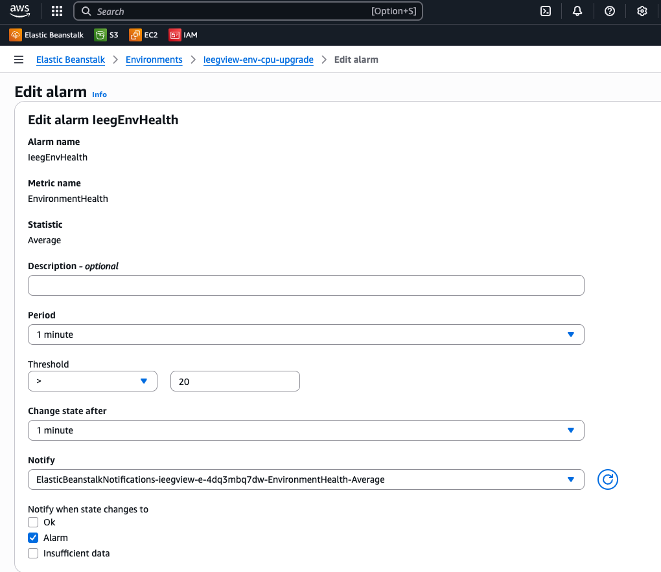Open the Change state after dropdown

306,430
